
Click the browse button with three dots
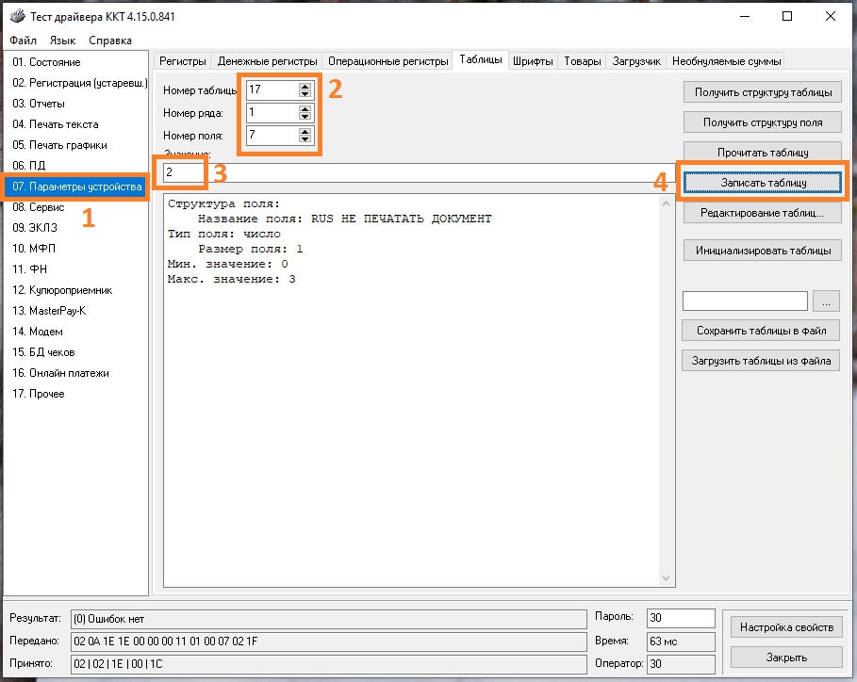[825, 301]
